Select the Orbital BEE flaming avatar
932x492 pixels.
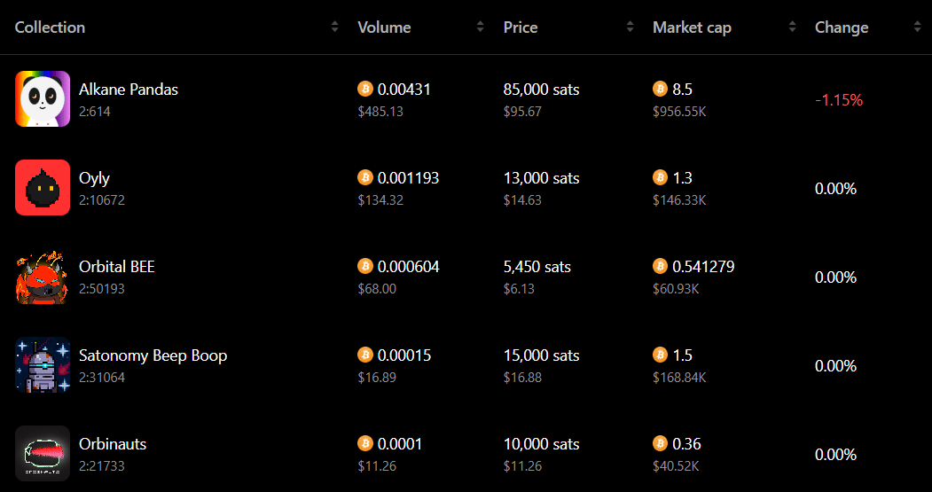pyautogui.click(x=43, y=277)
